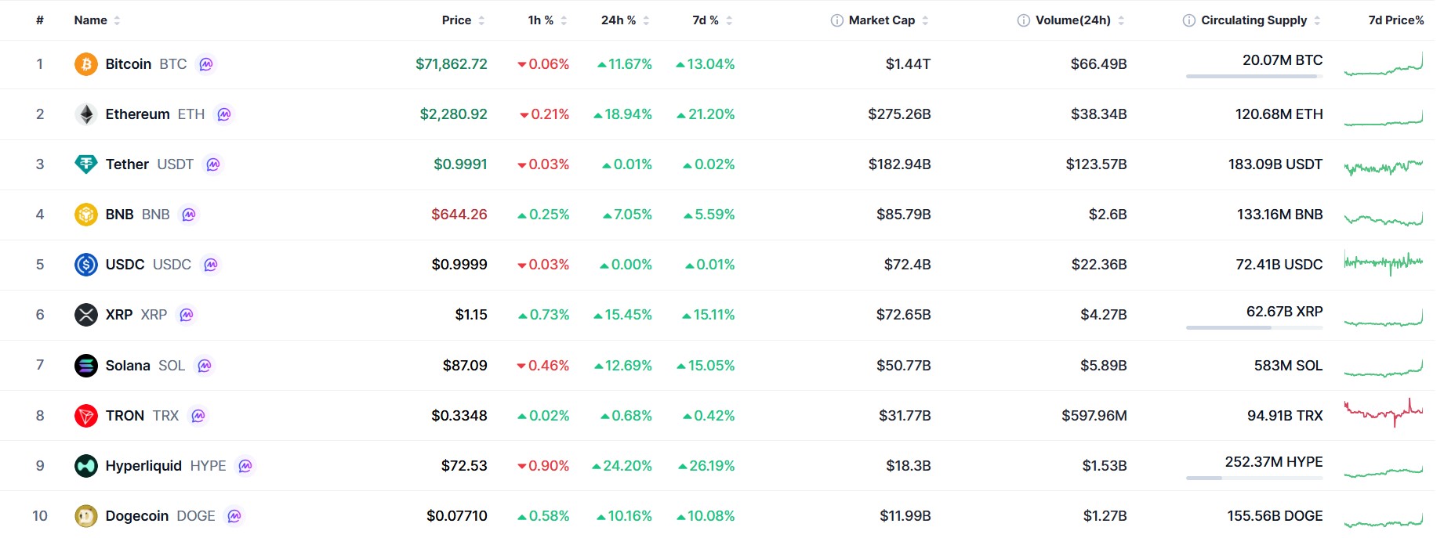Click USDC's 72.41B USDC supply
The width and height of the screenshot is (1444, 538).
pyautogui.click(x=1279, y=265)
